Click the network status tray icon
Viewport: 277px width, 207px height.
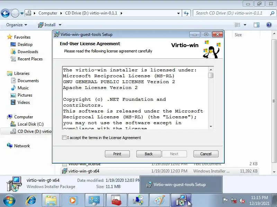(233, 200)
